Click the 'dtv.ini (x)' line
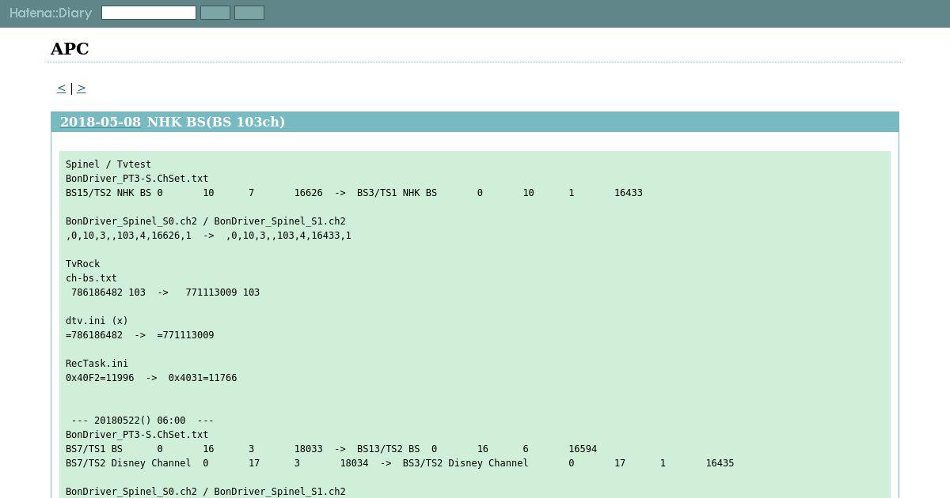950x498 pixels. [97, 321]
